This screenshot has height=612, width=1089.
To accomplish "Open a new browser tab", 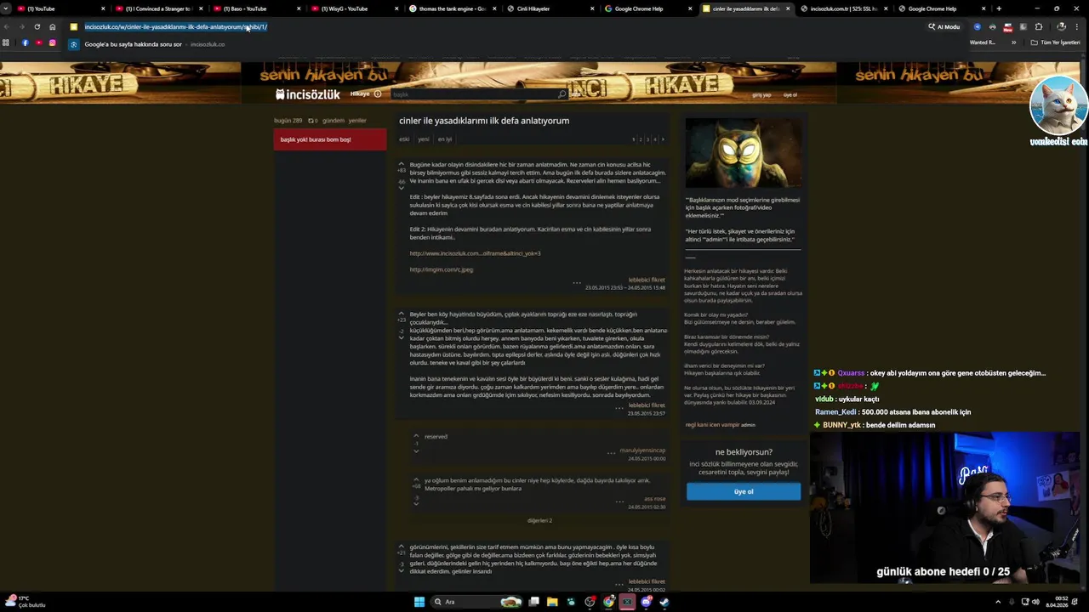I will click(x=998, y=8).
